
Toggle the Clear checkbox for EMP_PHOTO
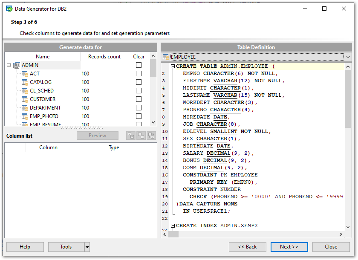(139, 116)
